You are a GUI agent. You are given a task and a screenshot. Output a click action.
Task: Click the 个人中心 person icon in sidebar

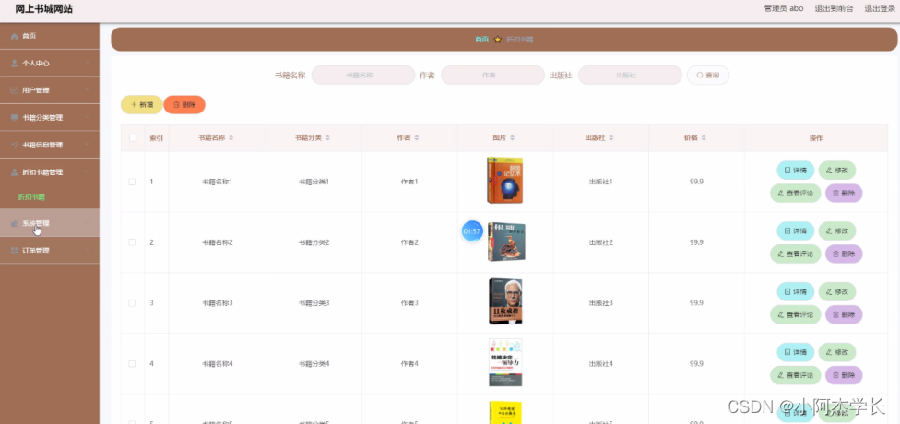coord(14,64)
